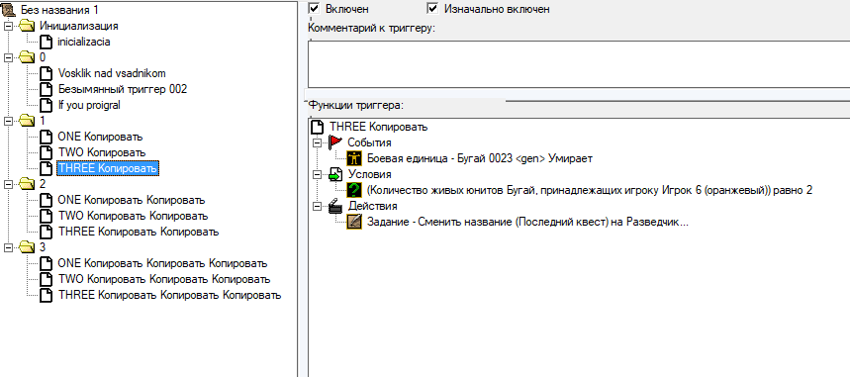Collapse folder 1 in trigger tree
850x377 pixels.
(8, 121)
